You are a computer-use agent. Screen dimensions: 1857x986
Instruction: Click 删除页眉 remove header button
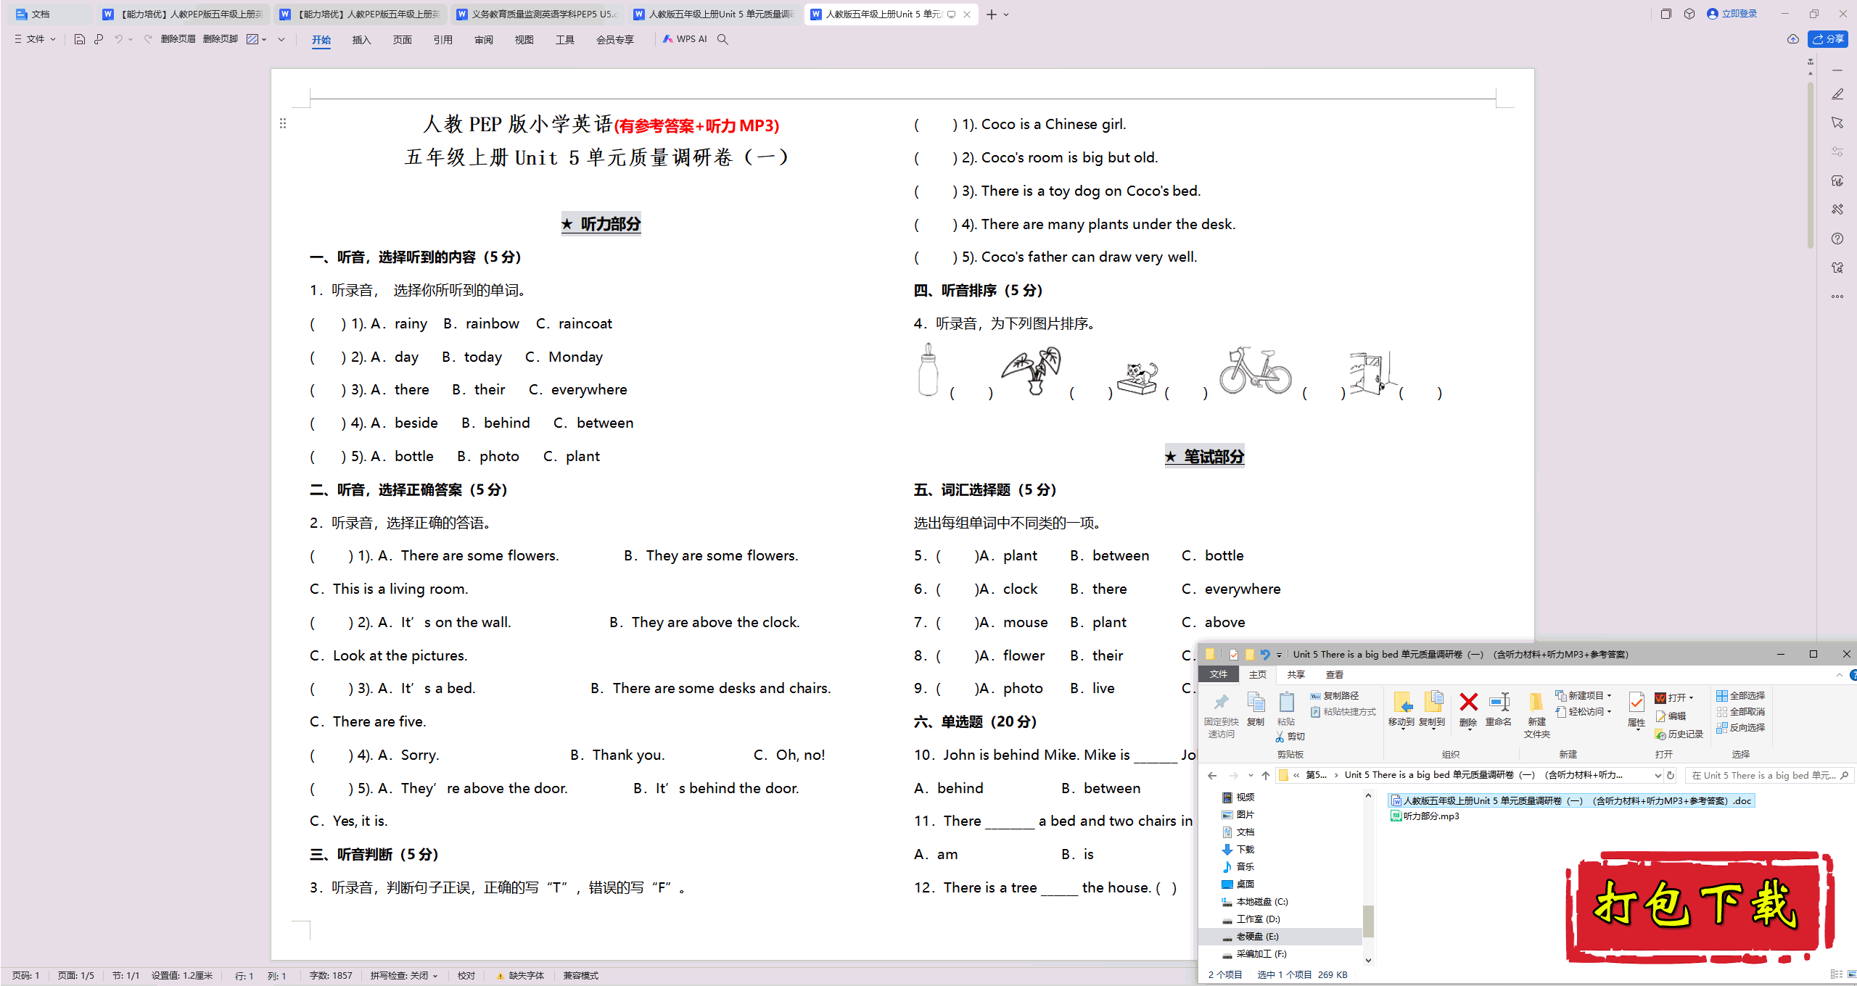click(x=178, y=39)
